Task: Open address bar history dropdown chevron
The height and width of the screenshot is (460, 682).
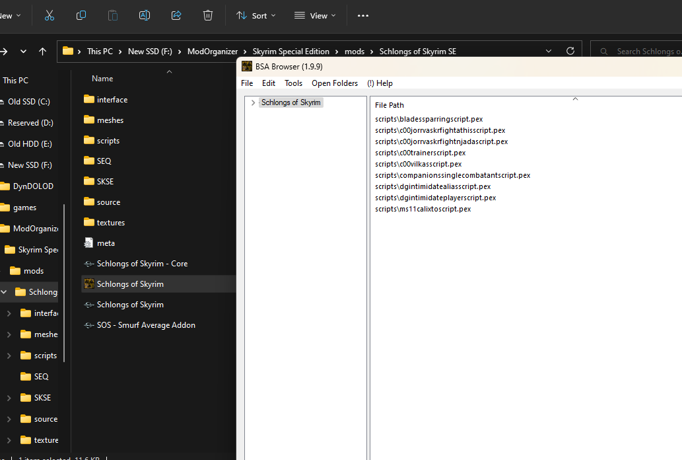Action: (x=549, y=51)
